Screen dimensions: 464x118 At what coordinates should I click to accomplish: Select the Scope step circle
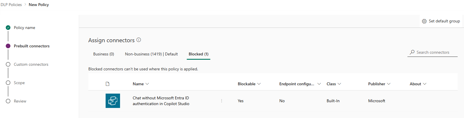[x=8, y=83]
